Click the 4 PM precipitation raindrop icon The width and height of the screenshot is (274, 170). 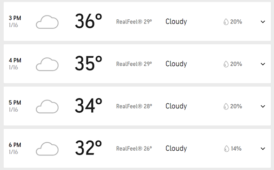point(226,64)
